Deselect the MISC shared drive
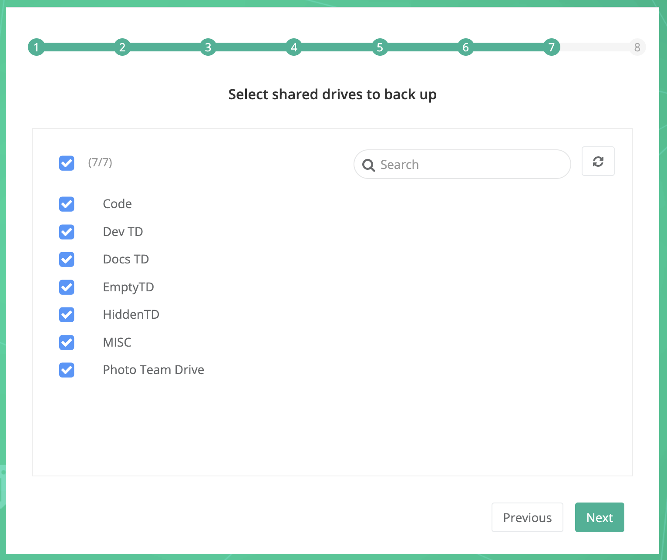This screenshot has width=667, height=560. point(66,342)
